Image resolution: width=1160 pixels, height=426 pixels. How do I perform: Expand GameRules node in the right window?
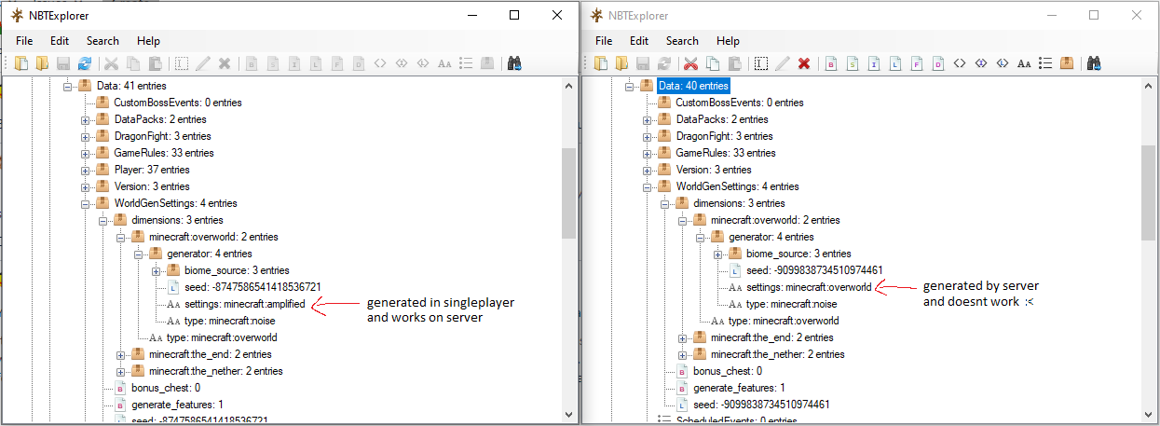click(x=647, y=153)
